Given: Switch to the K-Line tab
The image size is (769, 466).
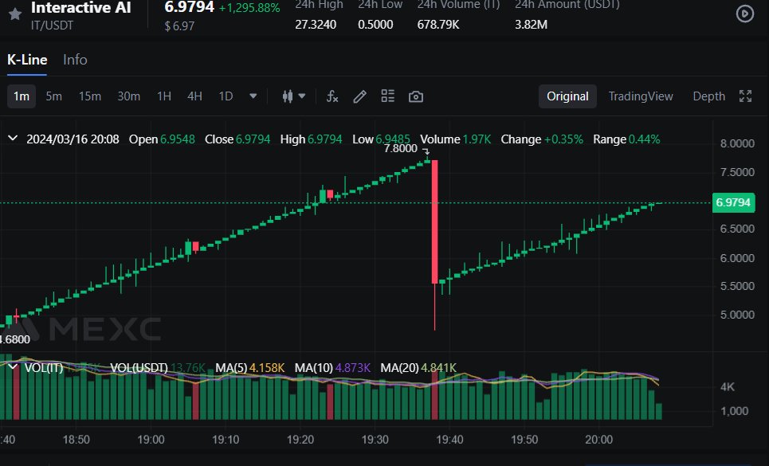Looking at the screenshot, I should pos(27,60).
